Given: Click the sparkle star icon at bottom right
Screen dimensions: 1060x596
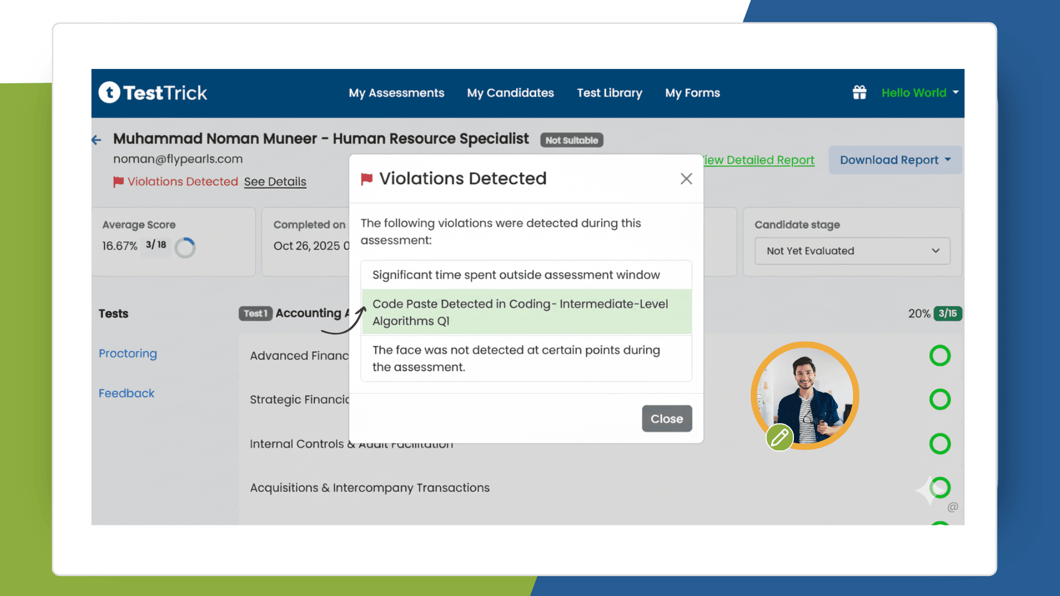Looking at the screenshot, I should click(x=928, y=490).
